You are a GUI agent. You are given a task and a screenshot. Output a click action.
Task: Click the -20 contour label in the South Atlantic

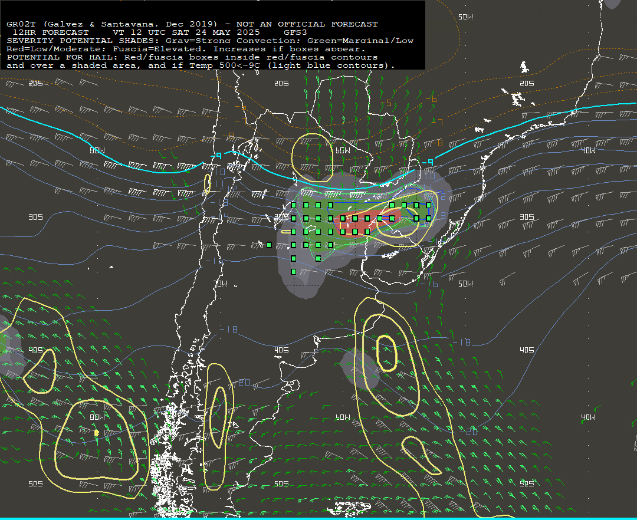tap(468, 432)
